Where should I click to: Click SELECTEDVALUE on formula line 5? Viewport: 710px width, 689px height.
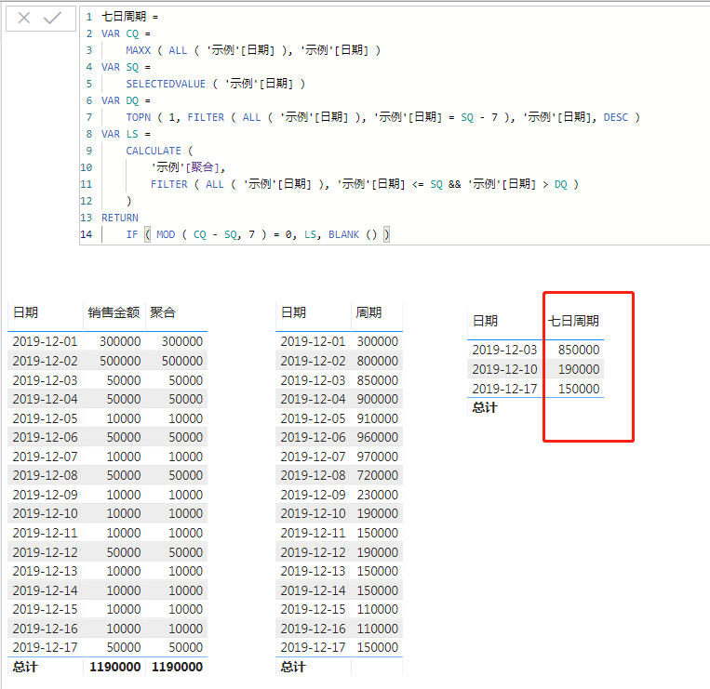point(166,84)
